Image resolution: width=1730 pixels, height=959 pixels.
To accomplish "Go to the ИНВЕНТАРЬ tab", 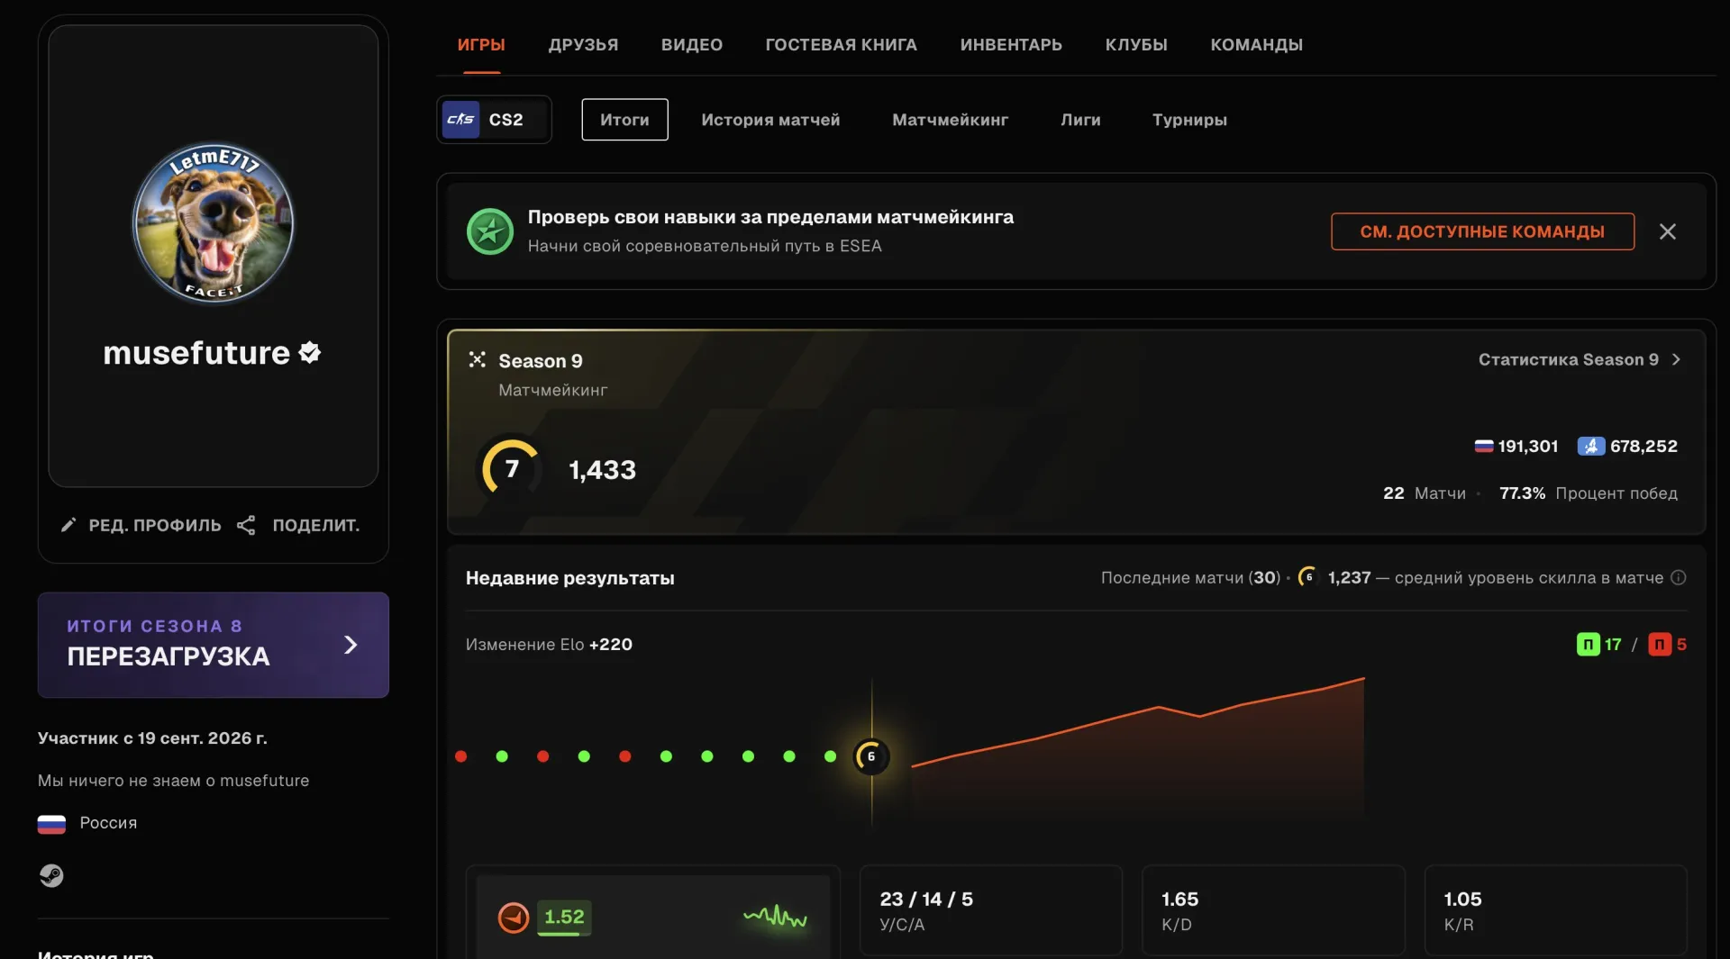I will point(1011,44).
